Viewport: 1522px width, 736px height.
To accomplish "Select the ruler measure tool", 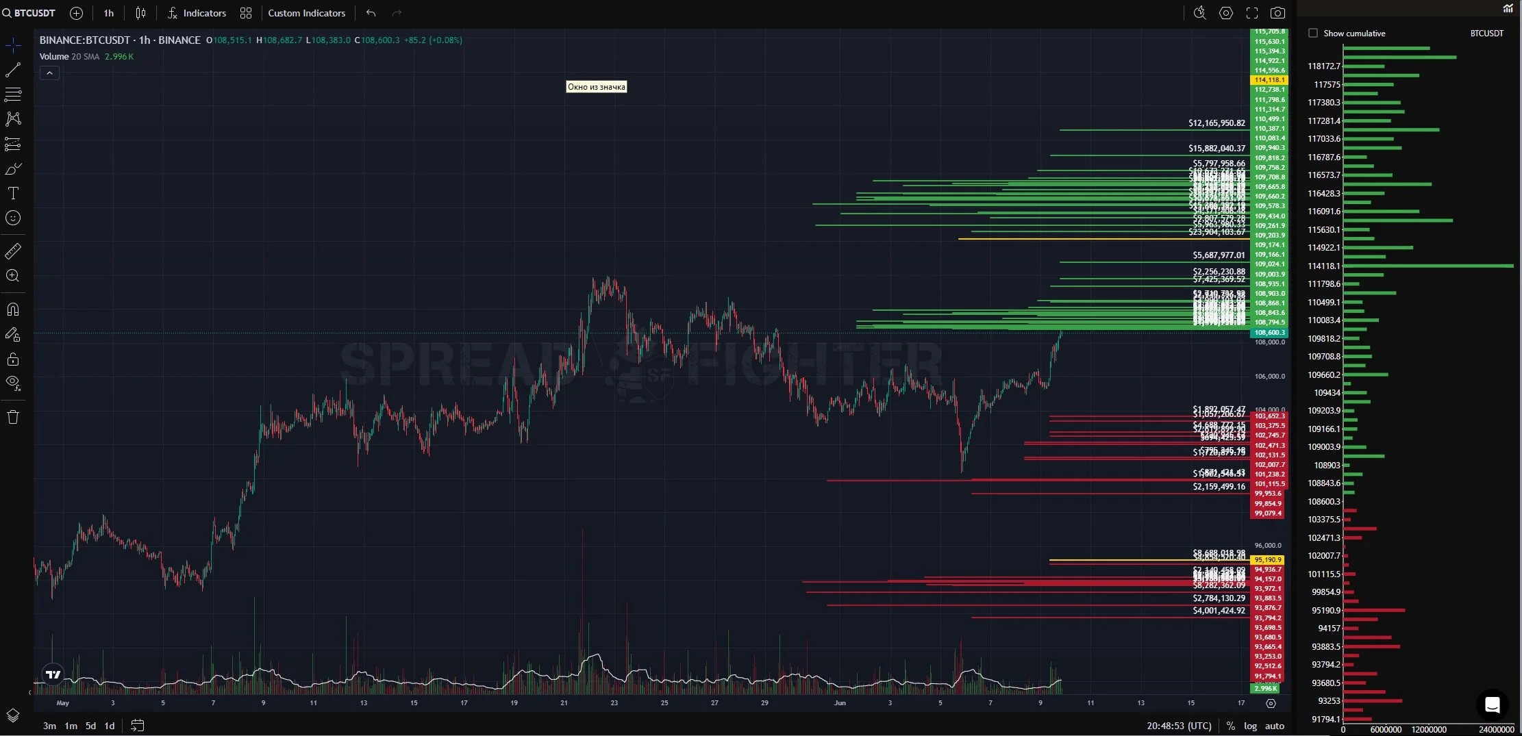I will [x=13, y=251].
